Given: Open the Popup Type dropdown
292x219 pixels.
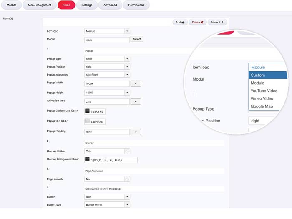Looking at the screenshot, I should [x=107, y=59].
